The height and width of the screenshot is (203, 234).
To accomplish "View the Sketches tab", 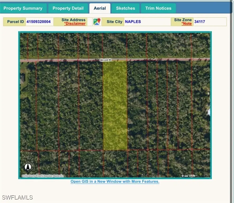I will coord(125,8).
